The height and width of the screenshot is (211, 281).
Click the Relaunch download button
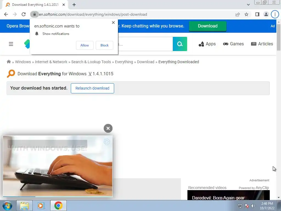[x=92, y=88]
